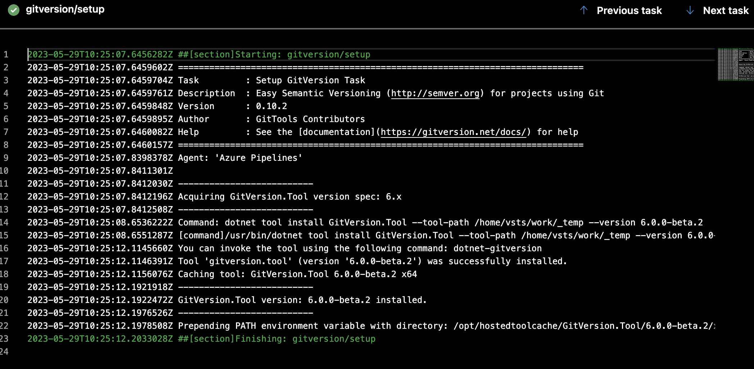The height and width of the screenshot is (369, 754).
Task: Click the downward arrow beside Next task
Action: coord(690,10)
